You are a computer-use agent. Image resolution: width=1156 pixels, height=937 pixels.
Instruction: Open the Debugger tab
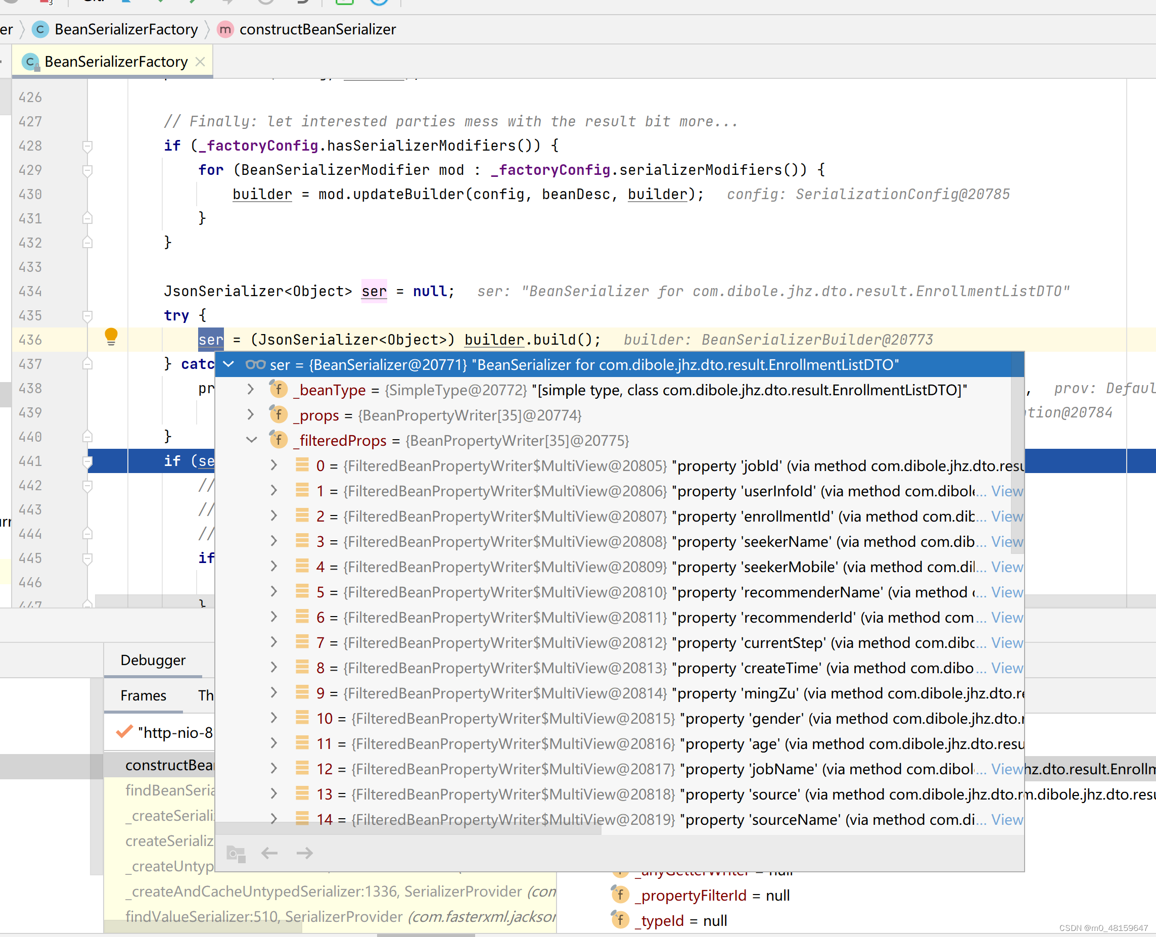[x=153, y=660]
